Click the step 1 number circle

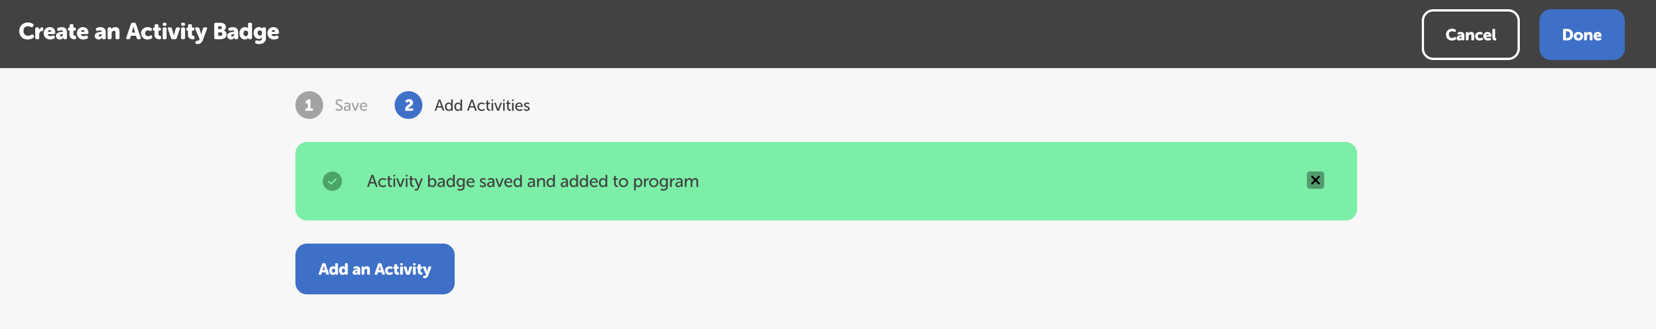(x=309, y=106)
